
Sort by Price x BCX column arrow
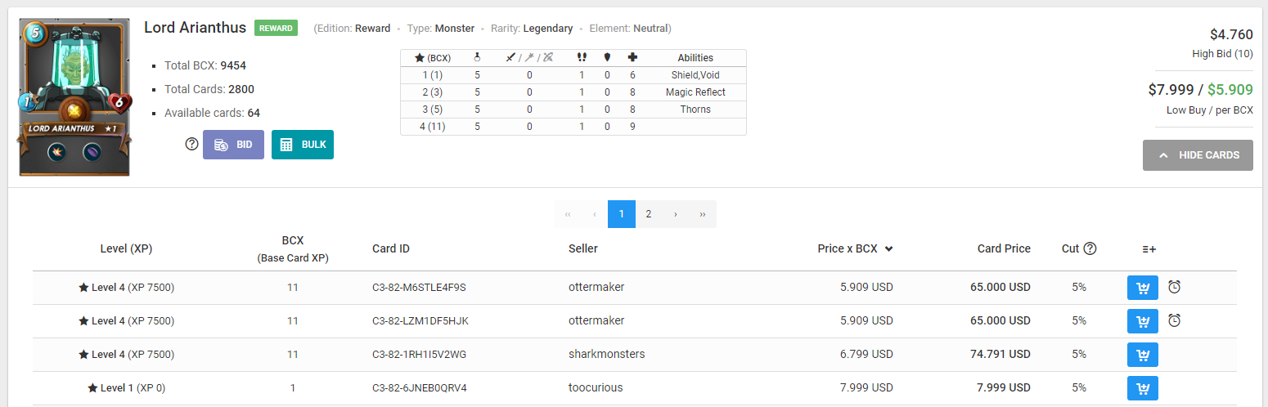[x=888, y=249]
